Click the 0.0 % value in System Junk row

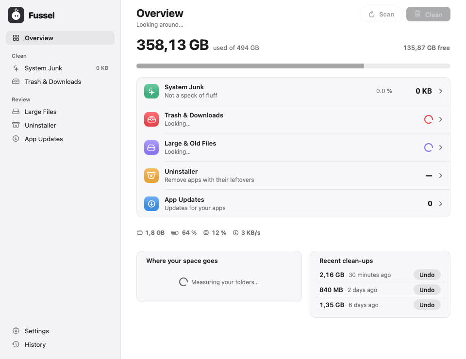[x=384, y=91]
